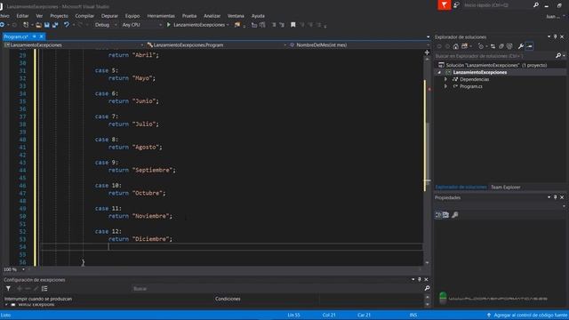Click Interrumpir cuando se produzcan column header

(38, 299)
